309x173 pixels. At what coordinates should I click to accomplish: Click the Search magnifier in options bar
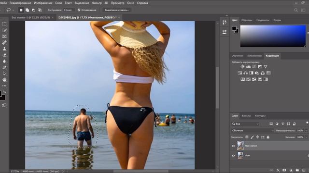296,10
